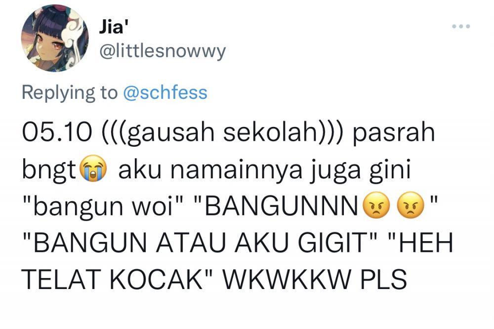Click the anime profile avatar picture
Image resolution: width=494 pixels, height=329 pixels.
[55, 38]
